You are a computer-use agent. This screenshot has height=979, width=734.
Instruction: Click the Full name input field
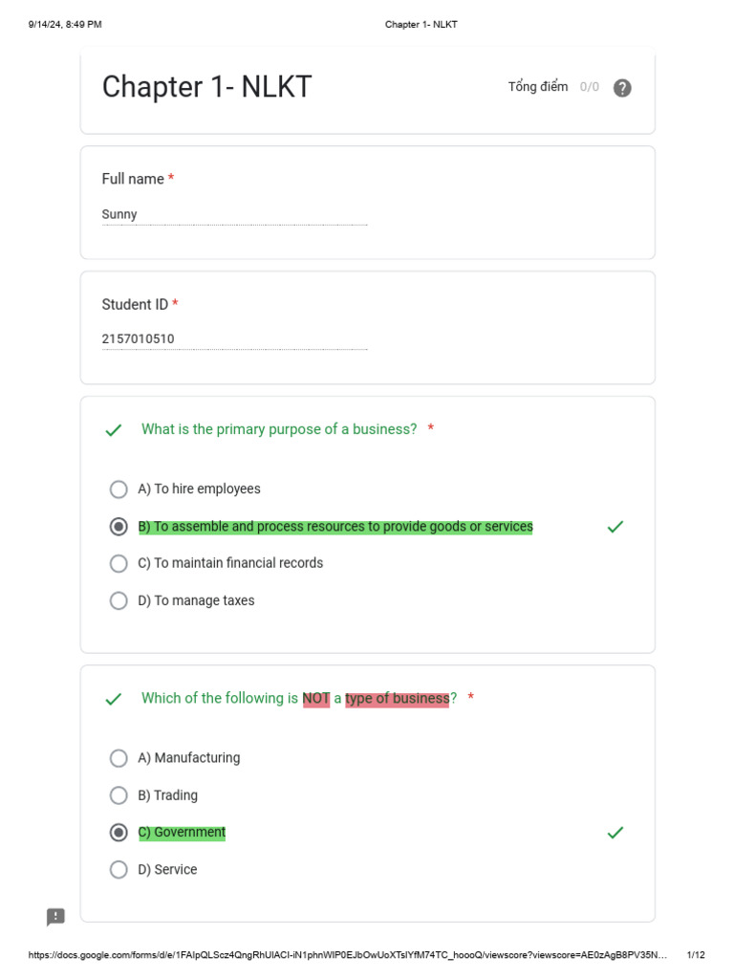pyautogui.click(x=234, y=215)
